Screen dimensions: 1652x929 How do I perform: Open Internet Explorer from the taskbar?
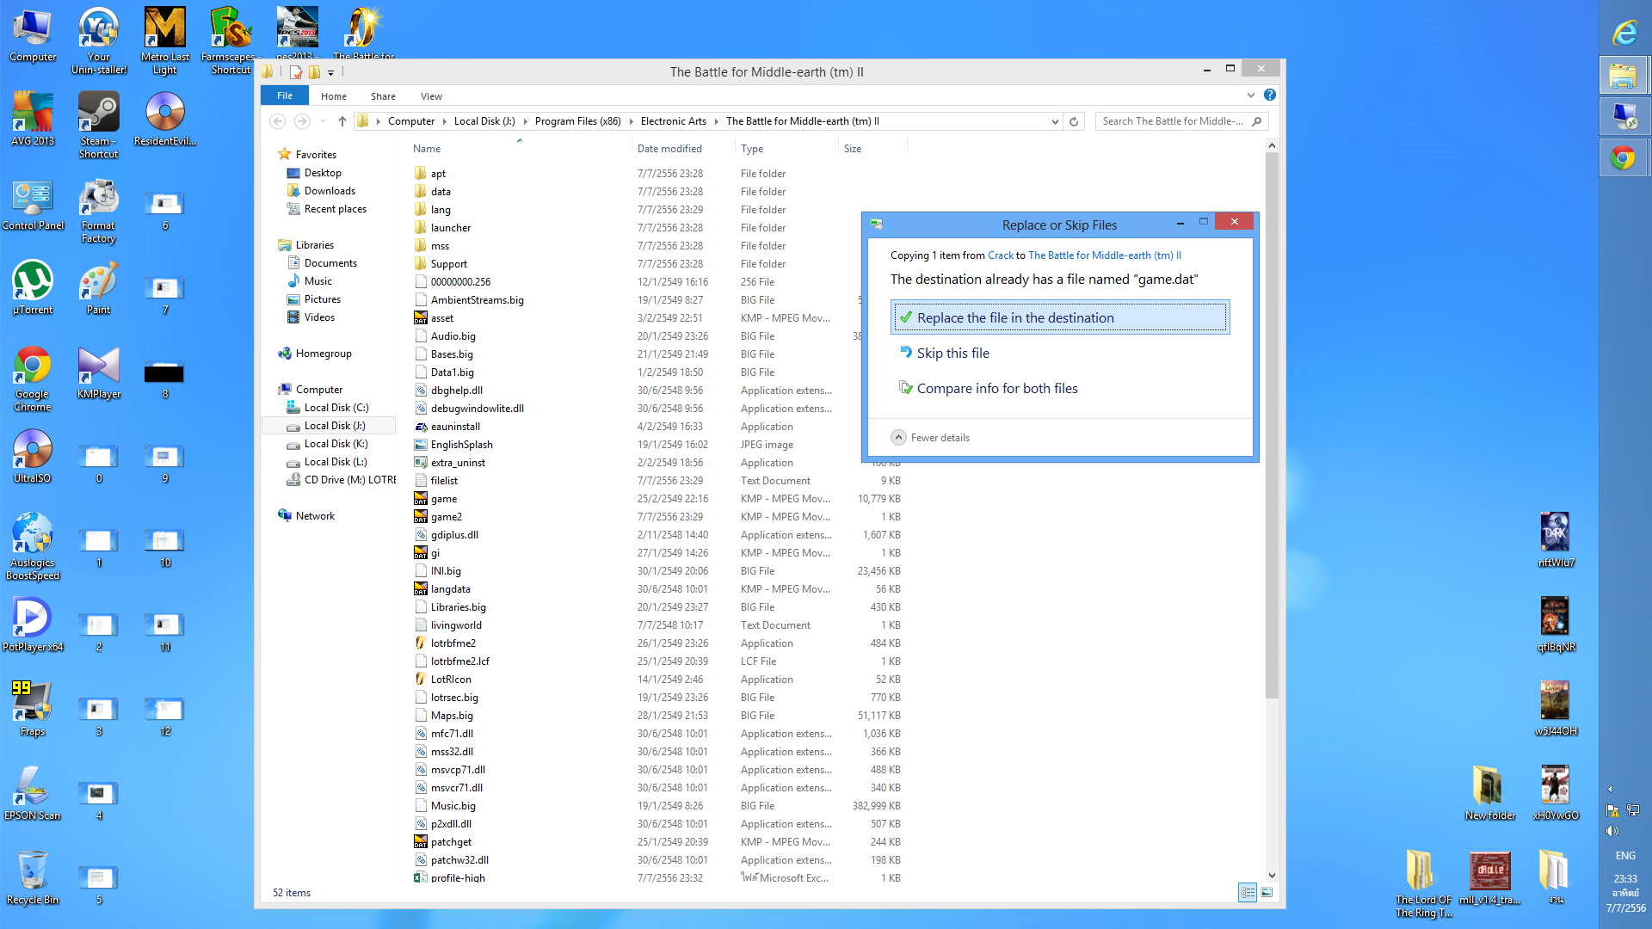tap(1624, 33)
